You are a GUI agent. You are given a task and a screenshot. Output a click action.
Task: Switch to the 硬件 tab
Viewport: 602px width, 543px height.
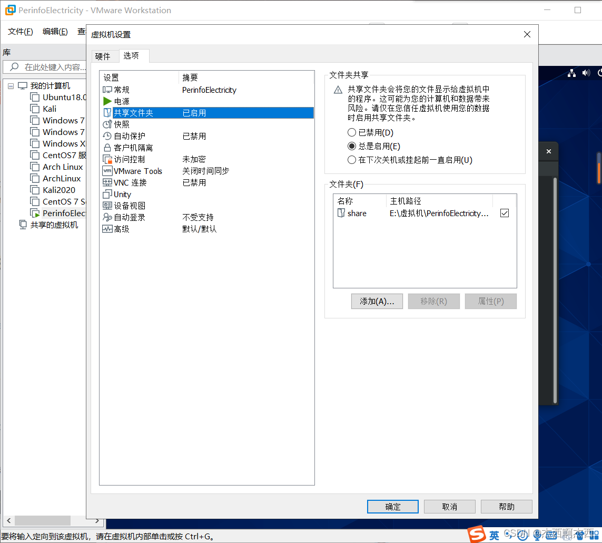point(103,56)
